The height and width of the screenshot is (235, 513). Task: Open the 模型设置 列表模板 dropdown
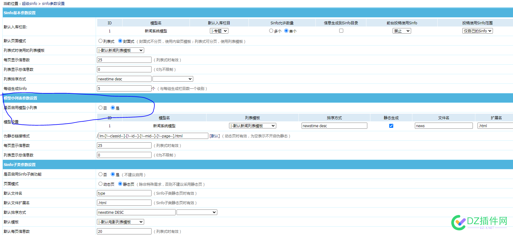click(252, 126)
